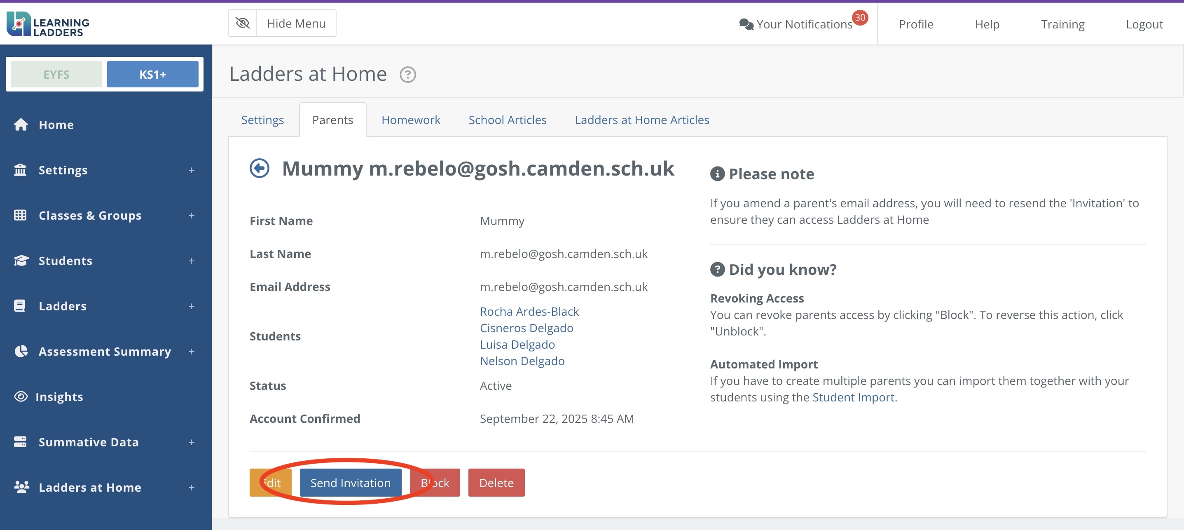This screenshot has width=1184, height=530.
Task: Toggle Hide Menu eye-slash button
Action: coord(243,23)
